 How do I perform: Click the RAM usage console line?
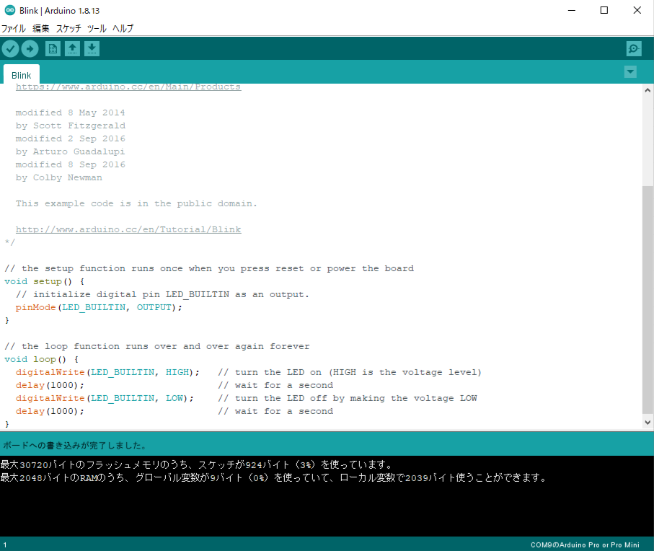point(273,477)
